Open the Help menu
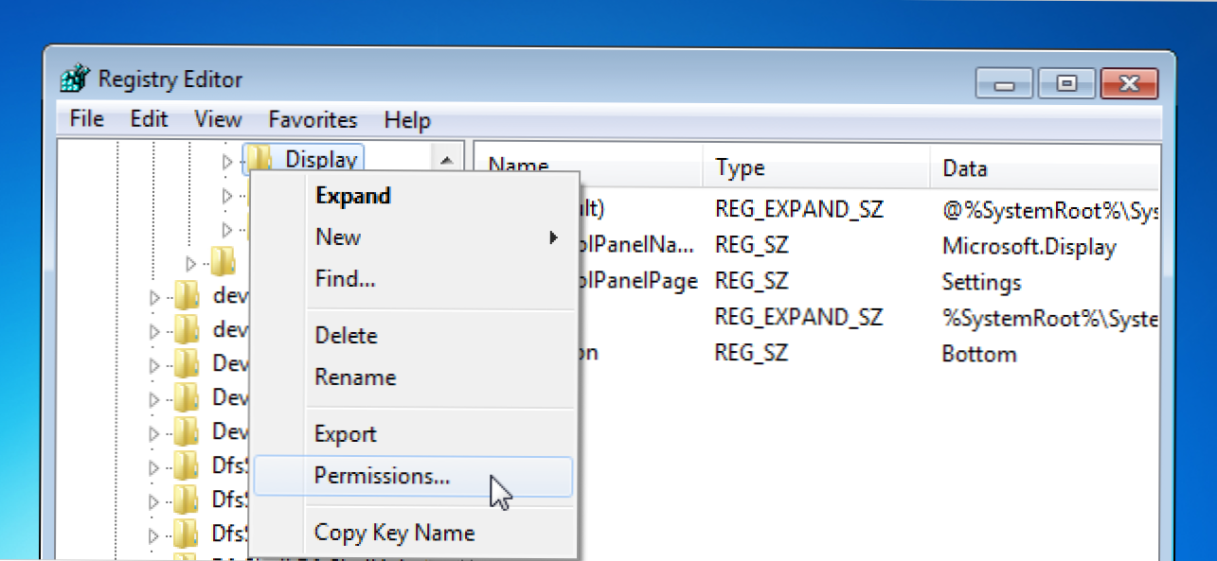 coord(407,120)
